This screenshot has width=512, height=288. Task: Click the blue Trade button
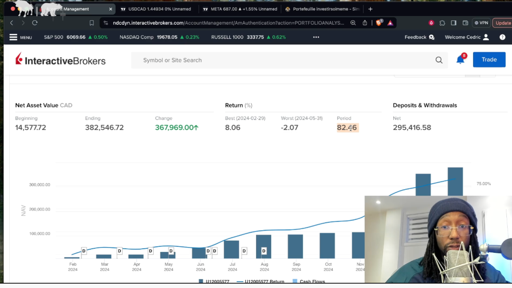coord(489,60)
